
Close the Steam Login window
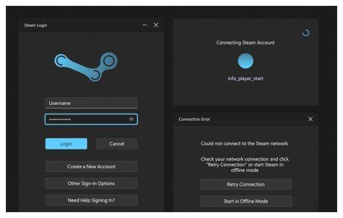click(x=156, y=25)
